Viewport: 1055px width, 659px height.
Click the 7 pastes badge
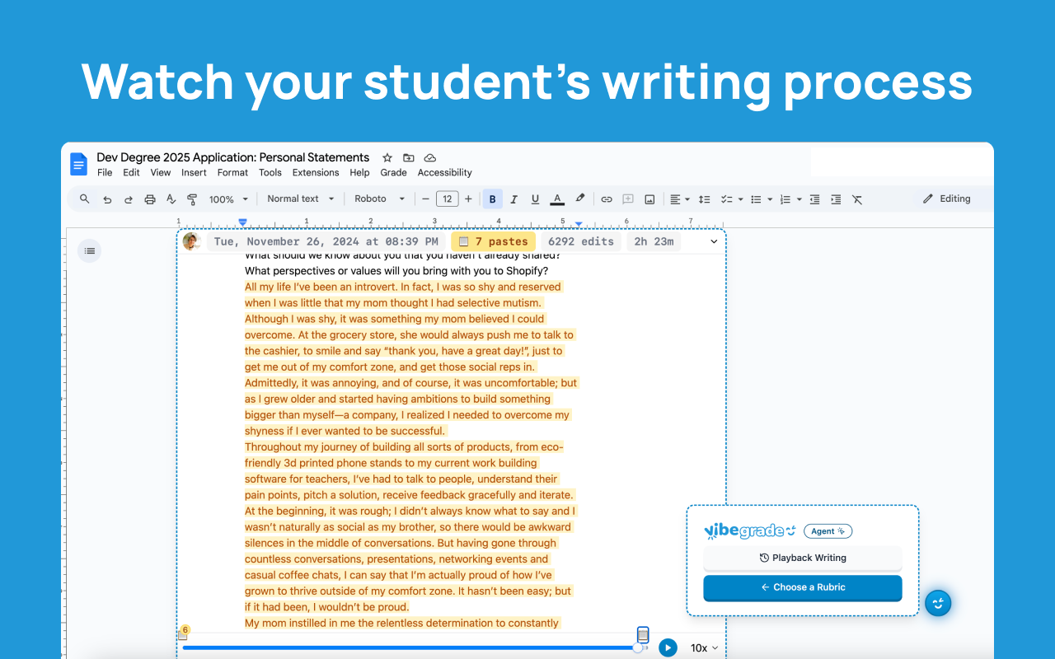[493, 241]
